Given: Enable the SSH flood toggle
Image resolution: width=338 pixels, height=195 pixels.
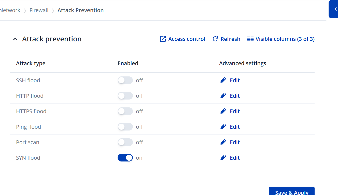Looking at the screenshot, I should click(x=125, y=80).
